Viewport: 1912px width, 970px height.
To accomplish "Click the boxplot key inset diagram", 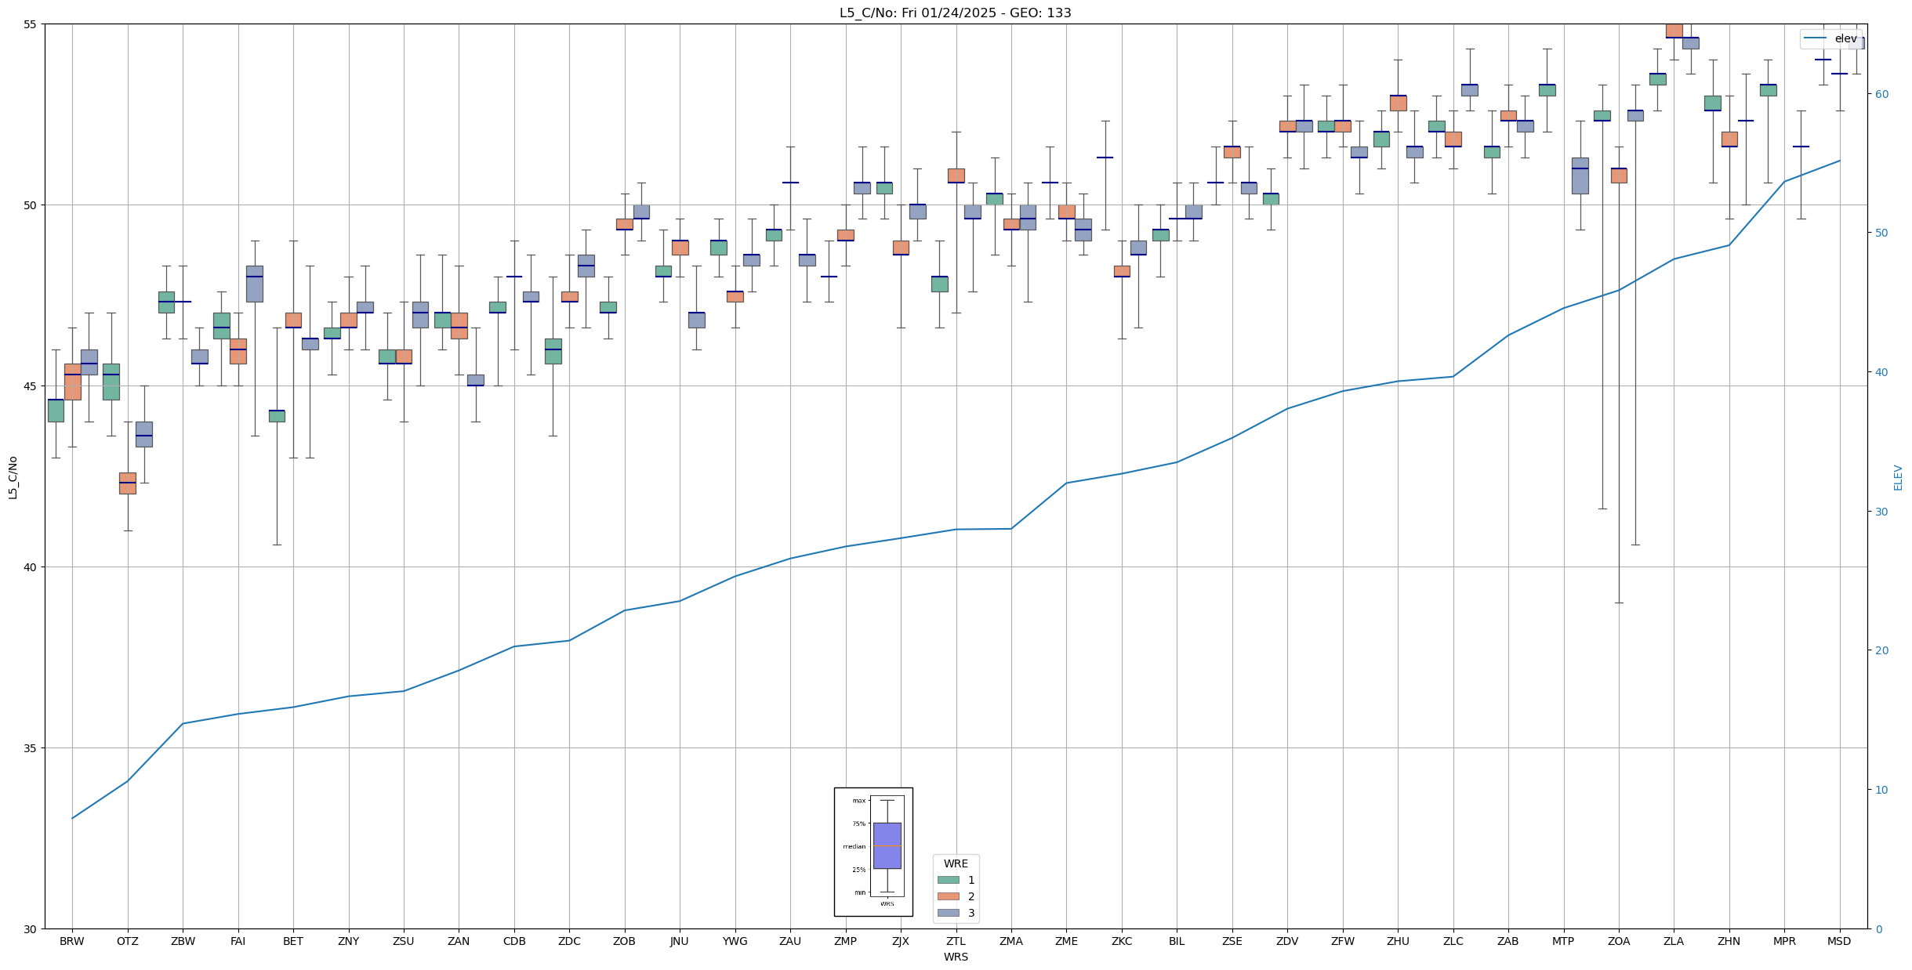I will (x=873, y=852).
